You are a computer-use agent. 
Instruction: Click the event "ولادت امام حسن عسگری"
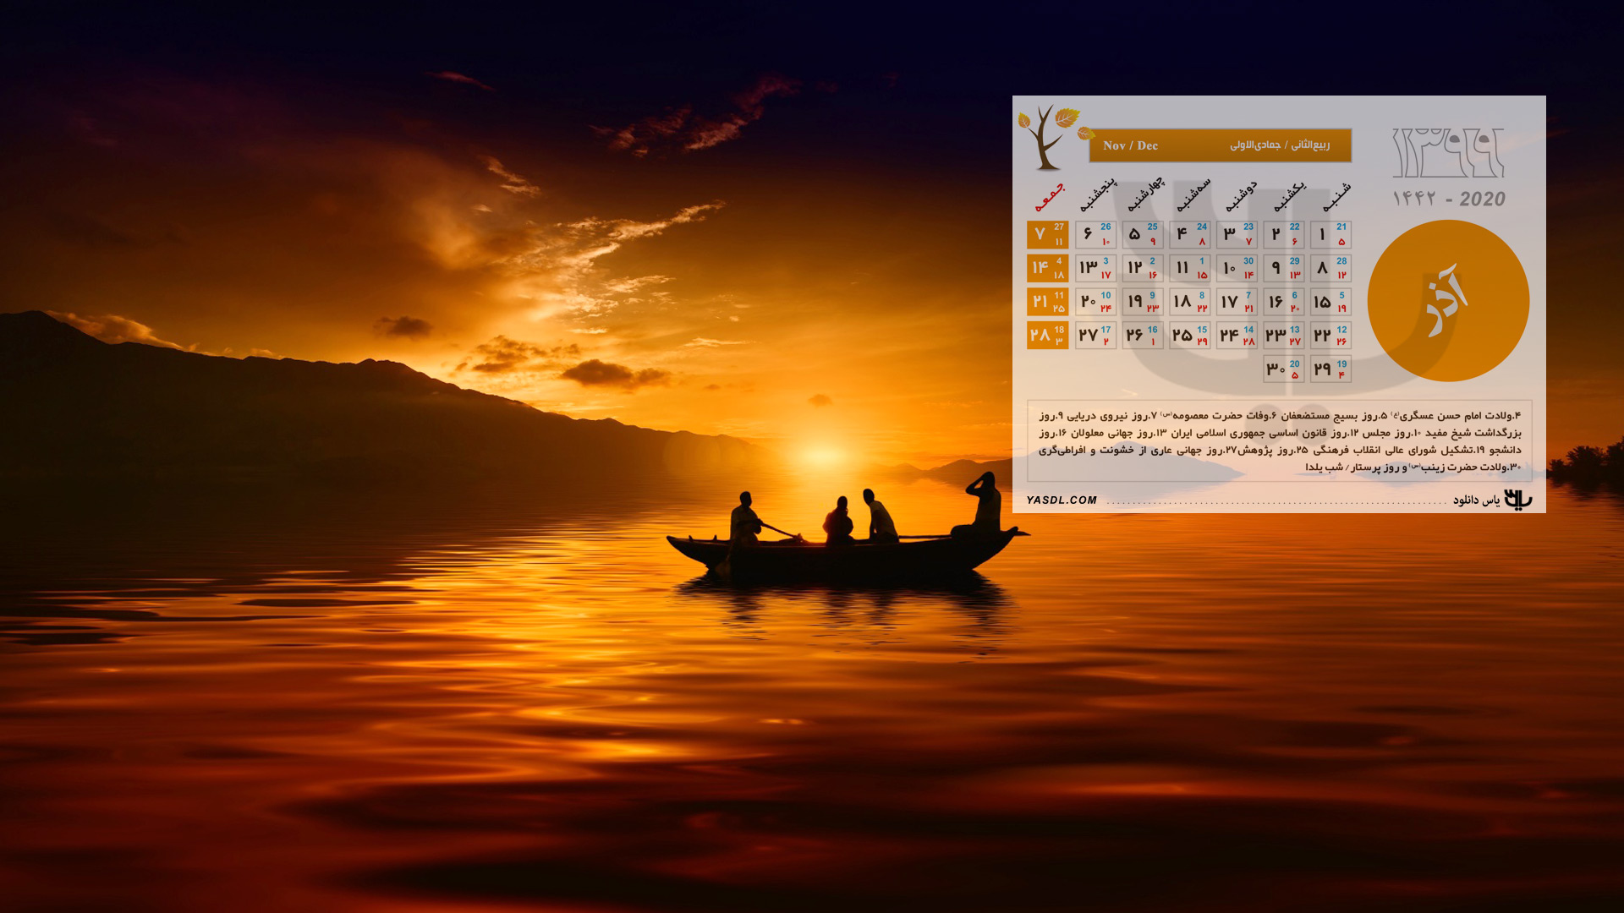[1455, 416]
